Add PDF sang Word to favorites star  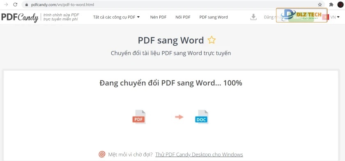(212, 40)
